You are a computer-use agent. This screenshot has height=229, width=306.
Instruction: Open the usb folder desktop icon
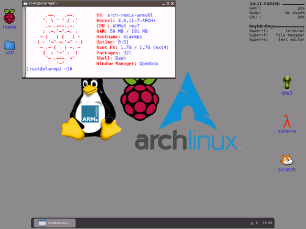click(x=9, y=47)
